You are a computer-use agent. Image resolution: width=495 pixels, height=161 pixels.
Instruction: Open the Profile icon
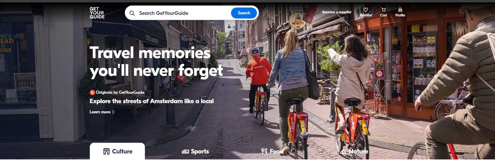point(400,10)
